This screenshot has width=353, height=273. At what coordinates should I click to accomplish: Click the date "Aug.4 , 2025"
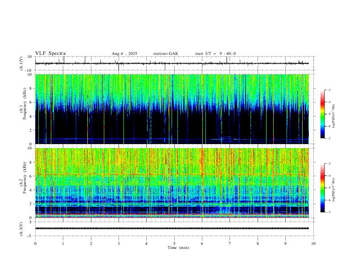[124, 54]
